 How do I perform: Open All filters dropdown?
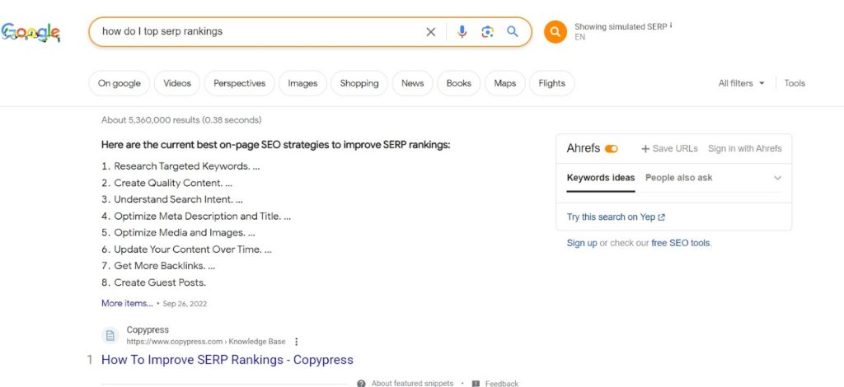click(741, 83)
